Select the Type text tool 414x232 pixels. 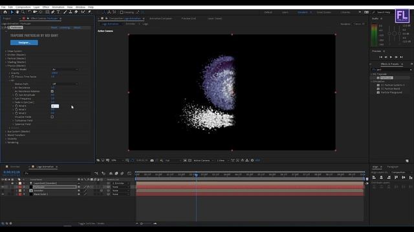58,12
